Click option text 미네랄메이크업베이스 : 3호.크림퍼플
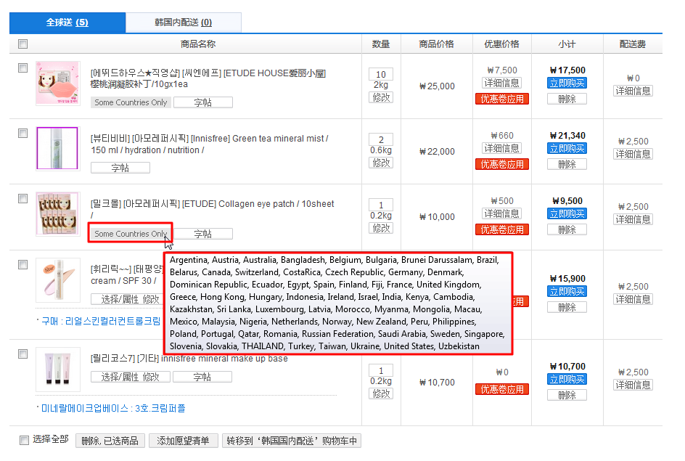Viewport: 685px width, 461px height. click(113, 408)
